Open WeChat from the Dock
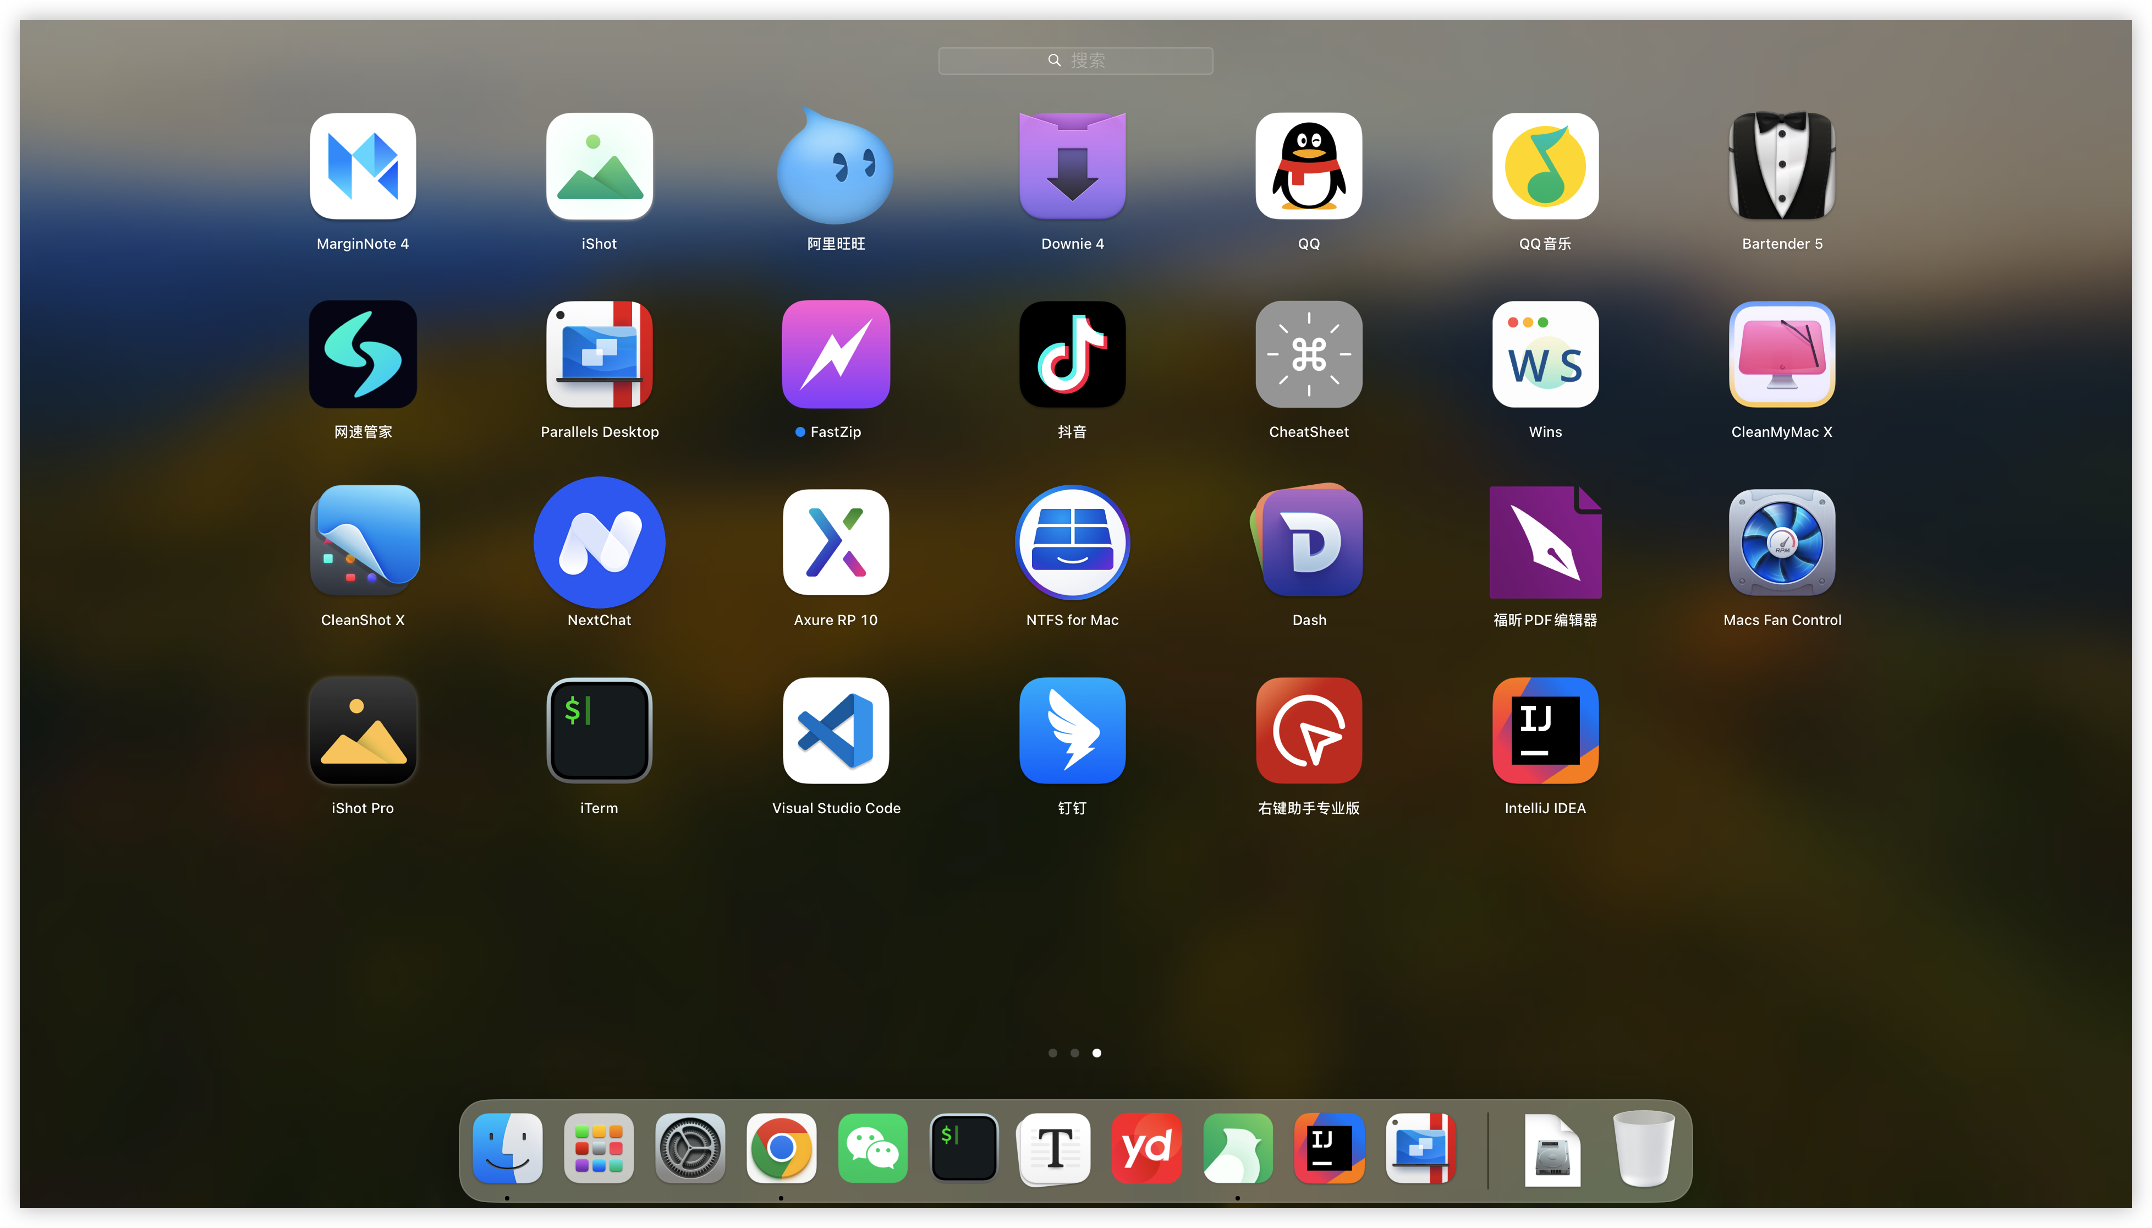The width and height of the screenshot is (2152, 1228). pyautogui.click(x=872, y=1148)
